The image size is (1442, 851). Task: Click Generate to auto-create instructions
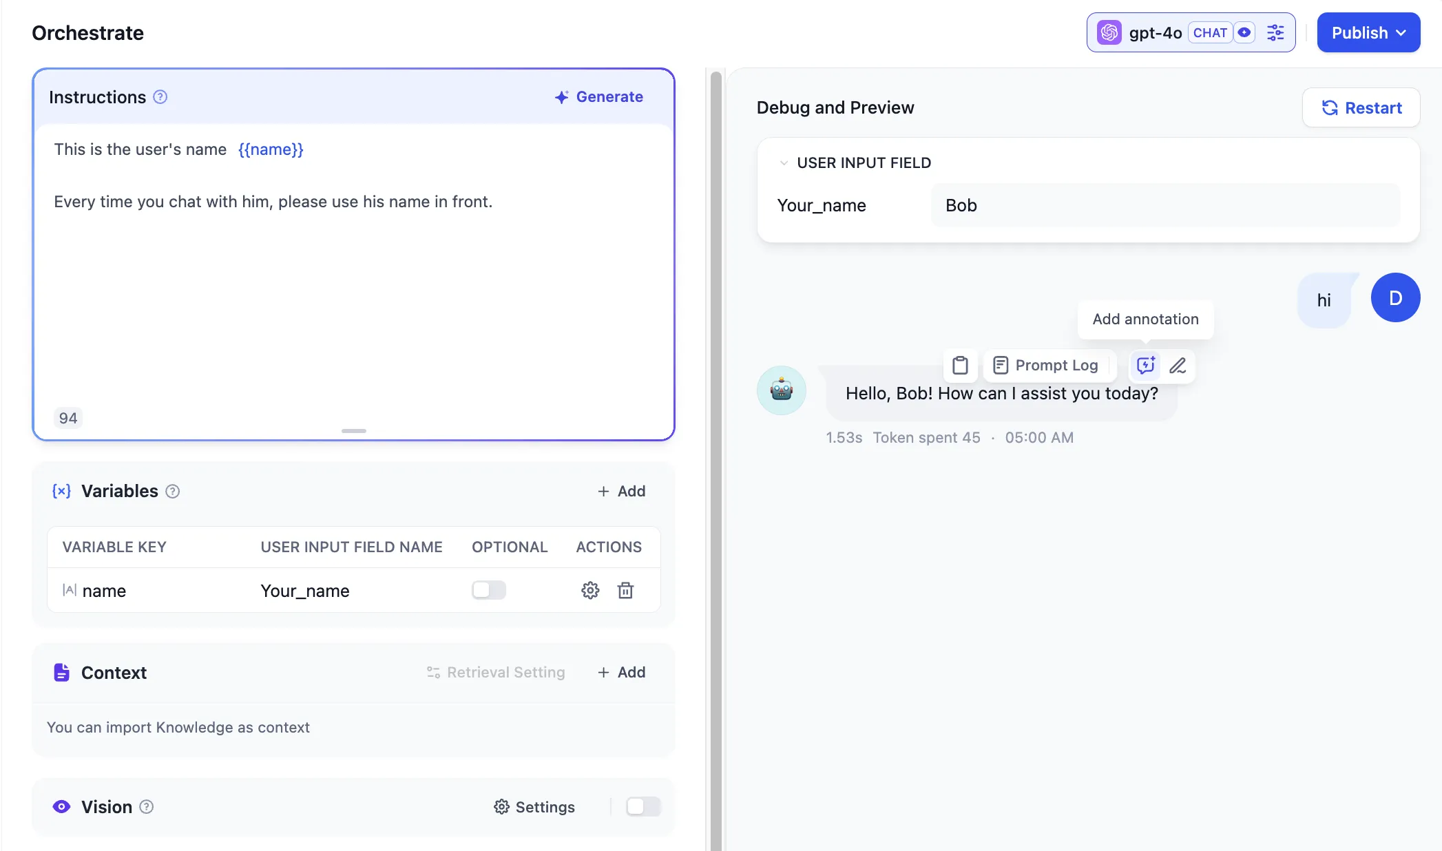(598, 97)
